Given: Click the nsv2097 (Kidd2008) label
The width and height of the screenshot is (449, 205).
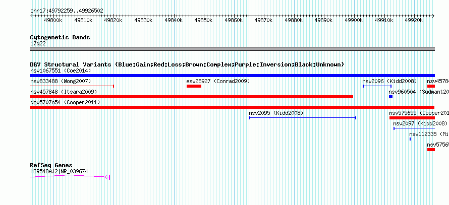Looking at the screenshot, I should pyautogui.click(x=420, y=123).
